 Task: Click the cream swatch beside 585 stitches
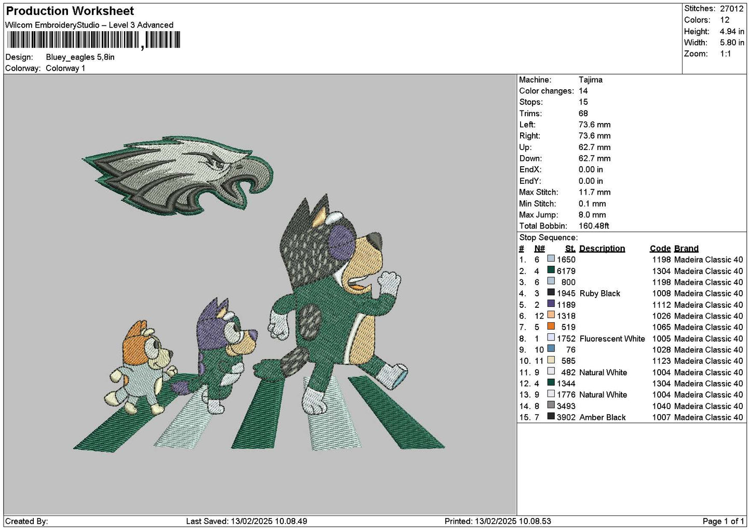[x=551, y=360]
